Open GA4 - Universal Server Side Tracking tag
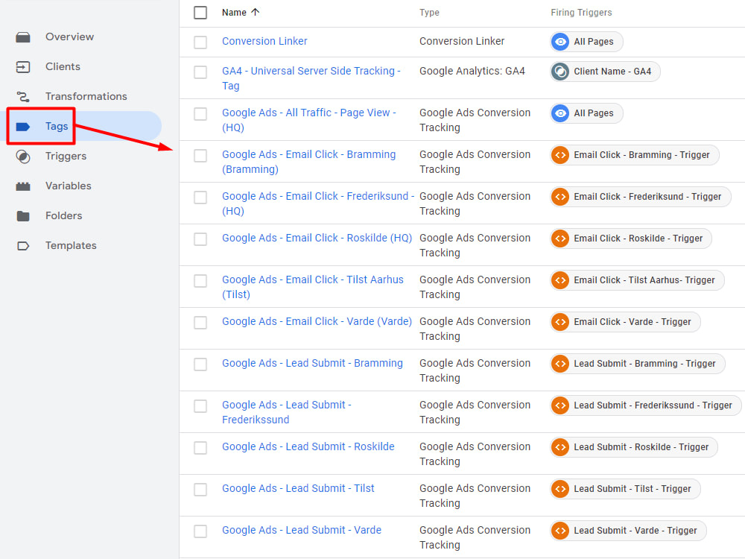745x559 pixels. (311, 78)
